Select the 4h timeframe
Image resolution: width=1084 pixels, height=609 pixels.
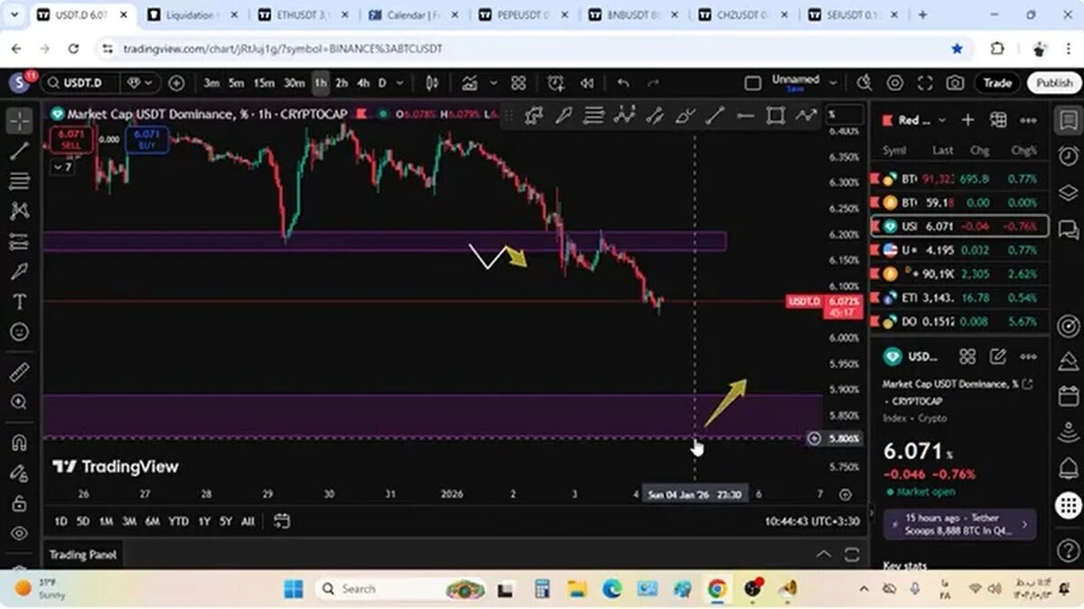coord(363,83)
